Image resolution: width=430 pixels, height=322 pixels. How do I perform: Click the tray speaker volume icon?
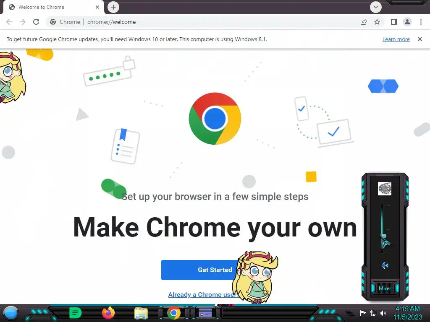(383, 313)
